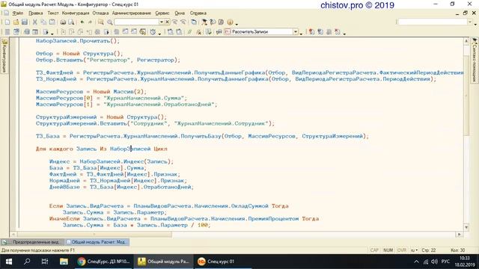Select the Общий модуль Расчет: Мод... tab
The image size is (479, 269).
click(97, 242)
